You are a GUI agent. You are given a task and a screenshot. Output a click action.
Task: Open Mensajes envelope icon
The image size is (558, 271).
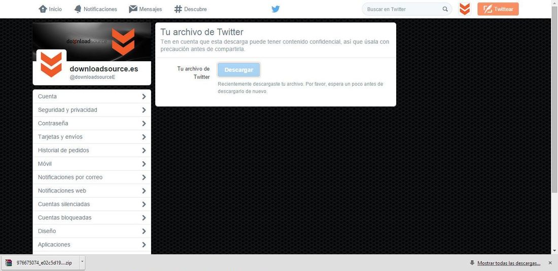click(x=133, y=9)
